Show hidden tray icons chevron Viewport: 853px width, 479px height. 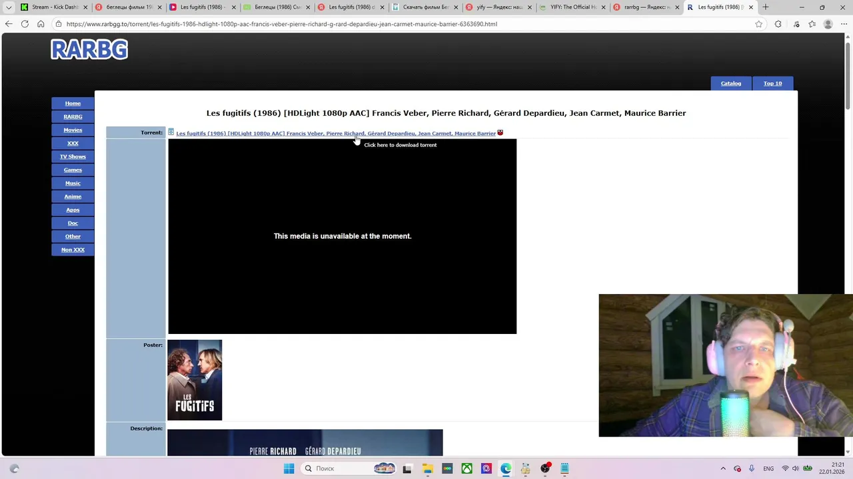point(723,468)
